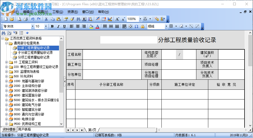Open the 资源(R) menu
This screenshot has height=138, width=253.
(73, 12)
